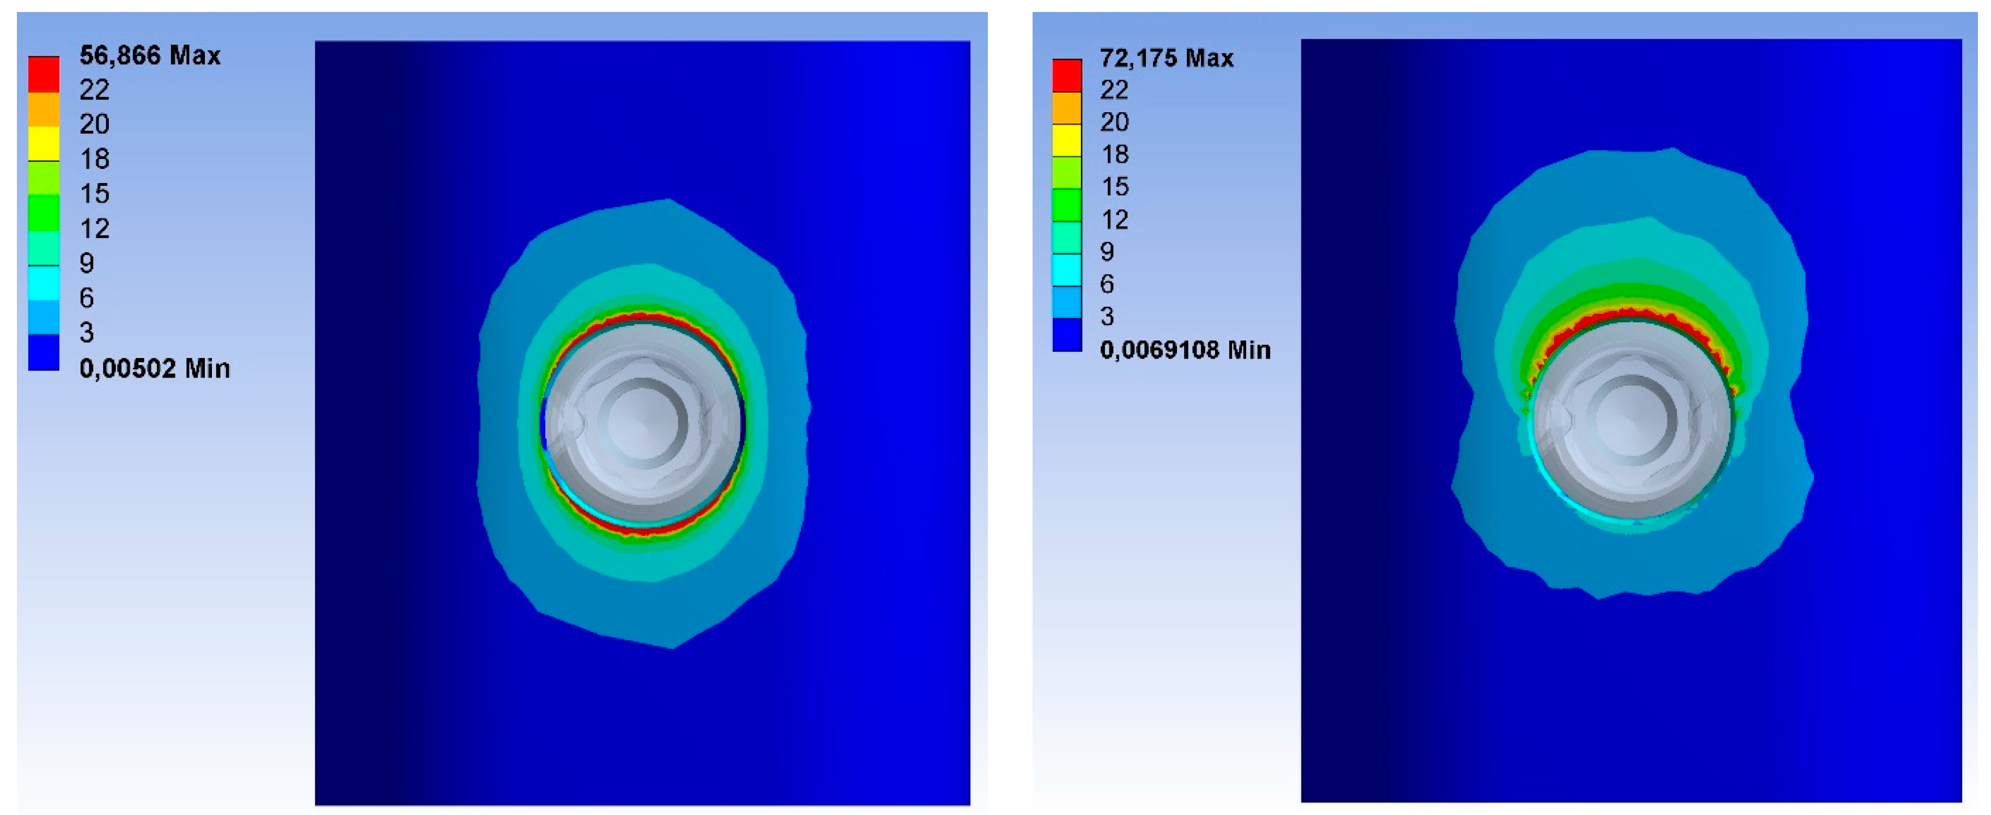The width and height of the screenshot is (1991, 815).
Task: Click the 0,00502 Min label
Action: click(x=155, y=368)
